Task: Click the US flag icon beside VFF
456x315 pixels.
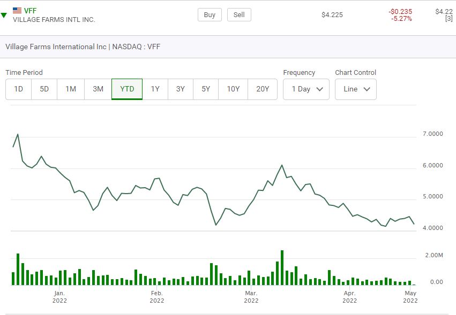Action: [x=17, y=10]
